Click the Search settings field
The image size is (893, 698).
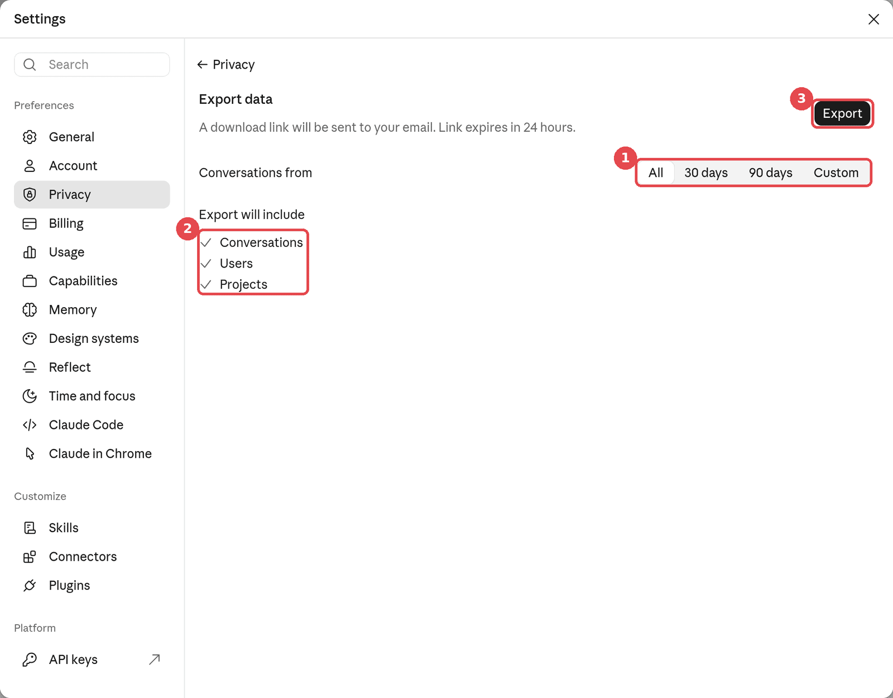[92, 65]
